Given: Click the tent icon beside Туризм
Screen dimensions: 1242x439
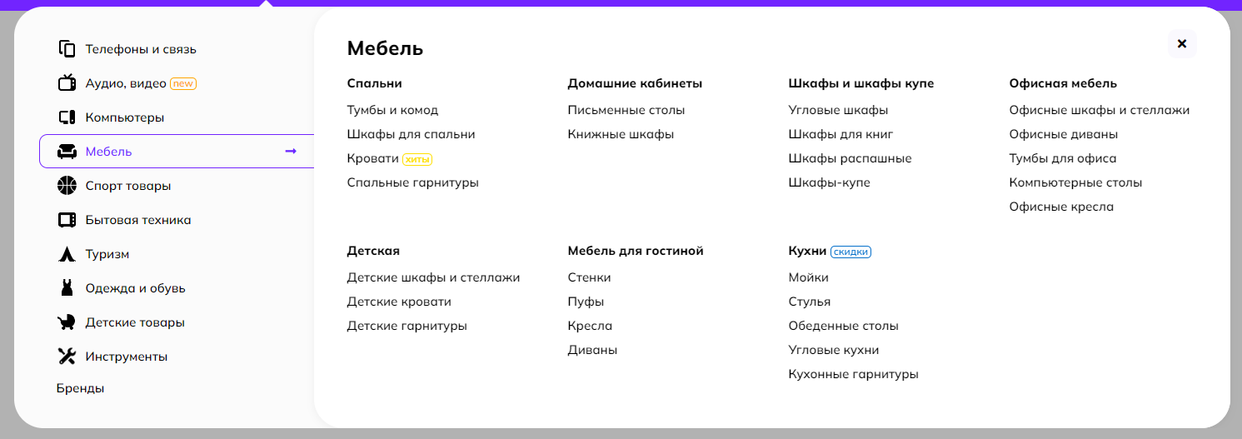Looking at the screenshot, I should [67, 254].
